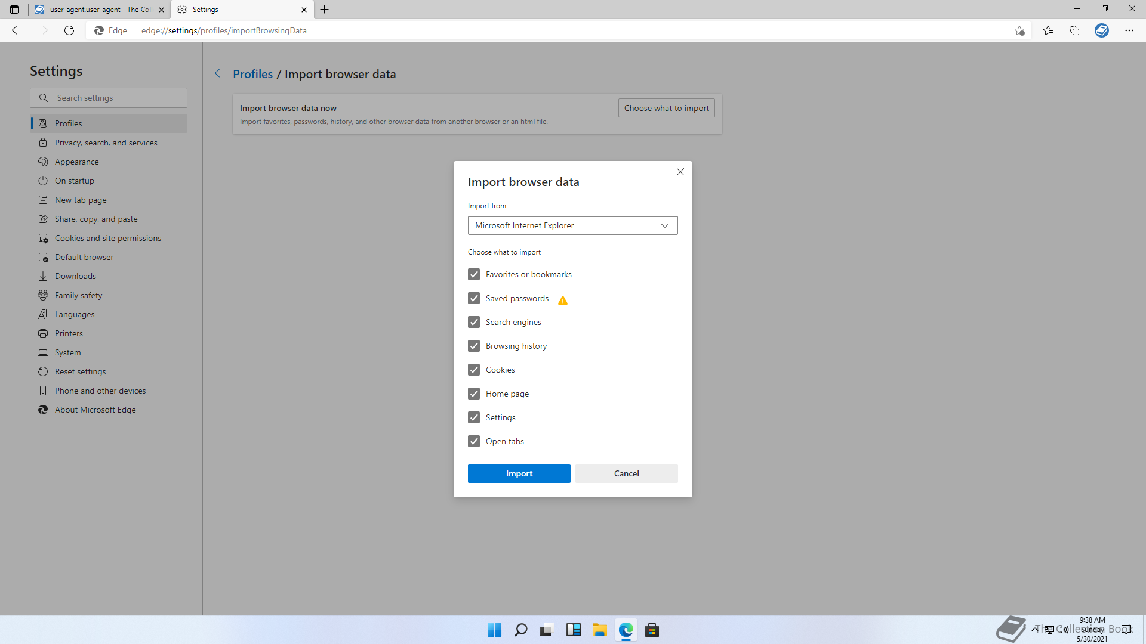Open System settings
Screen dimensions: 1146x644
point(109,352)
